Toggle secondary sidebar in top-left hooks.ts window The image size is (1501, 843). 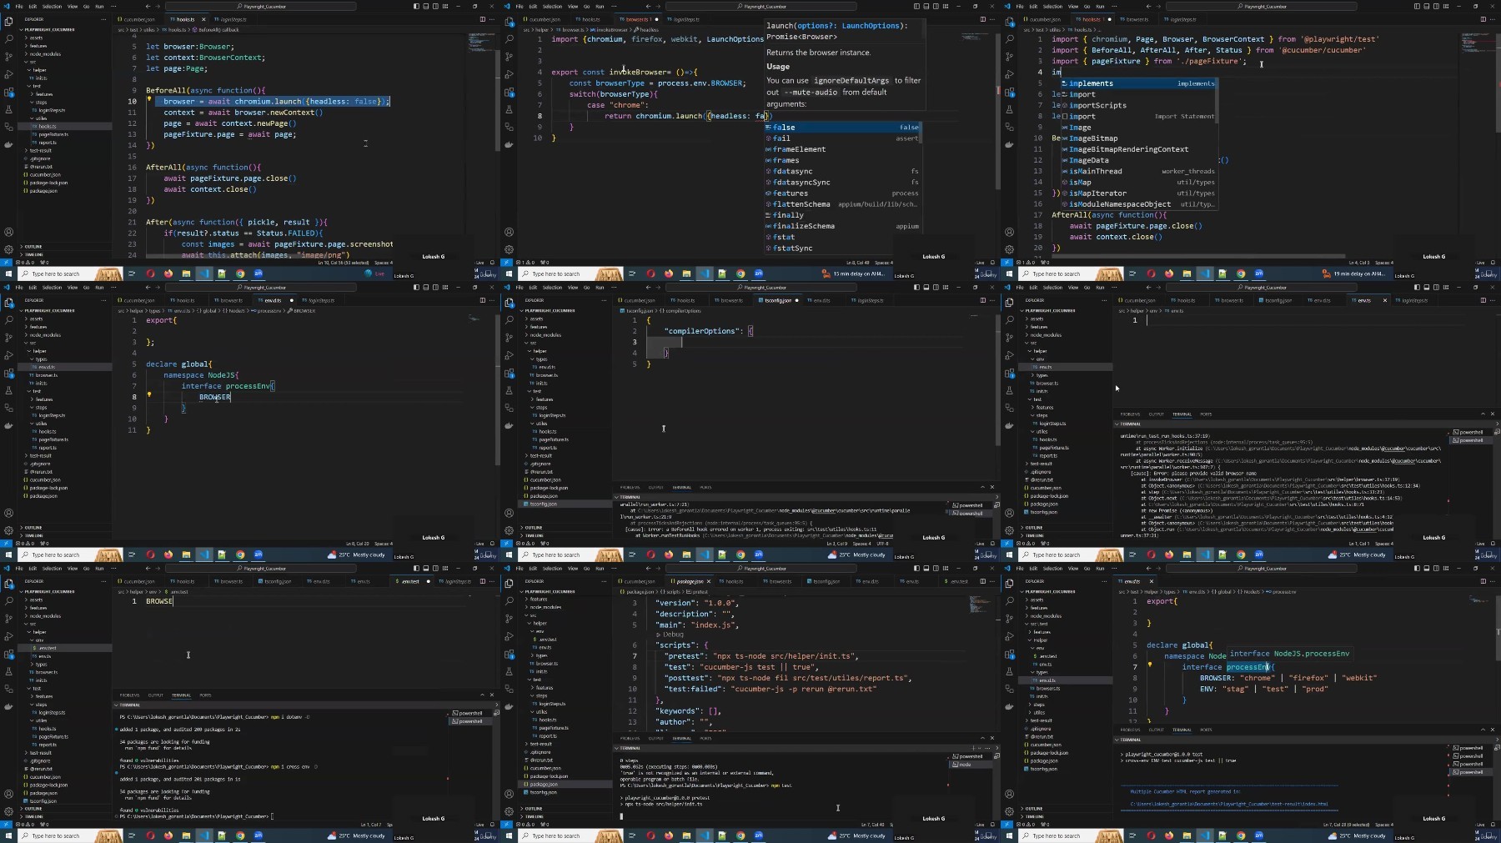pos(434,6)
